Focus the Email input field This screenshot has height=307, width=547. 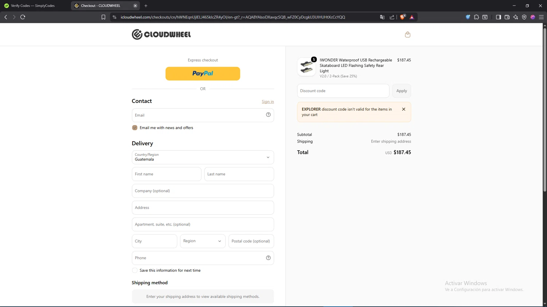point(203,115)
